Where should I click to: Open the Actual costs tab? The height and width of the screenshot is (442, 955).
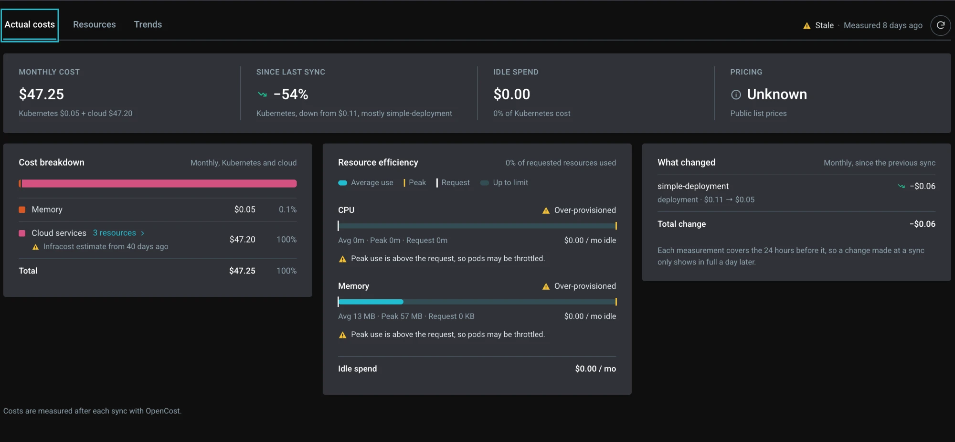pos(30,25)
